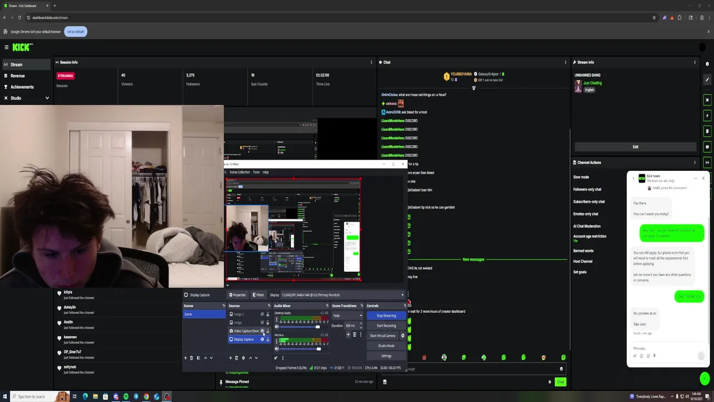This screenshot has height=402, width=714.
Task: Click Host Channel action
Action: (583, 261)
